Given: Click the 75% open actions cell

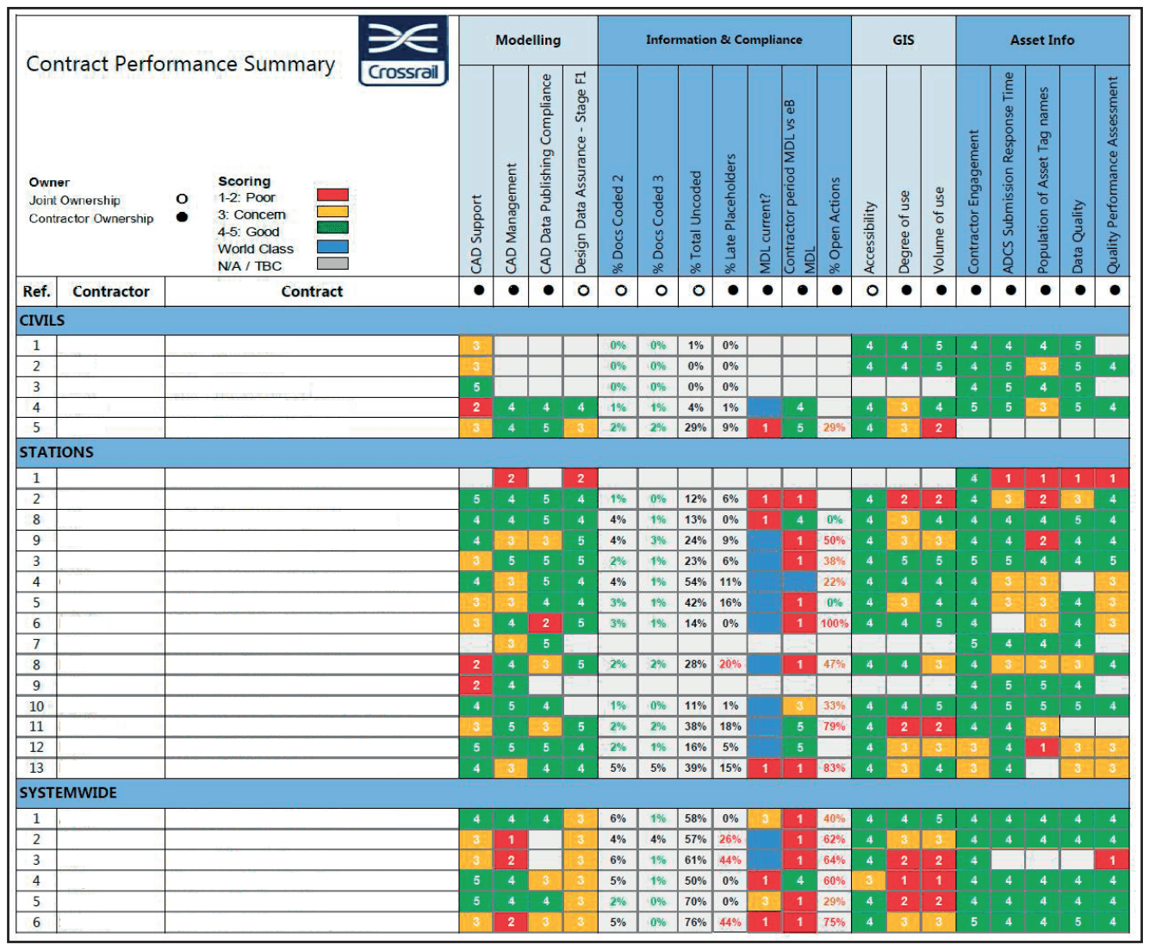Looking at the screenshot, I should tap(834, 922).
